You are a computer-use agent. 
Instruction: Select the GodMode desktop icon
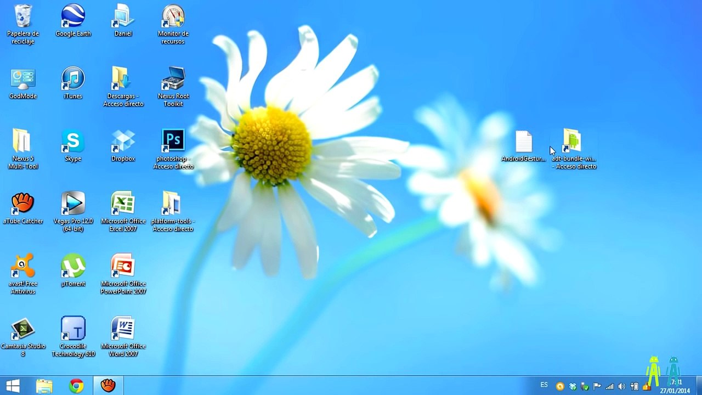(22, 83)
